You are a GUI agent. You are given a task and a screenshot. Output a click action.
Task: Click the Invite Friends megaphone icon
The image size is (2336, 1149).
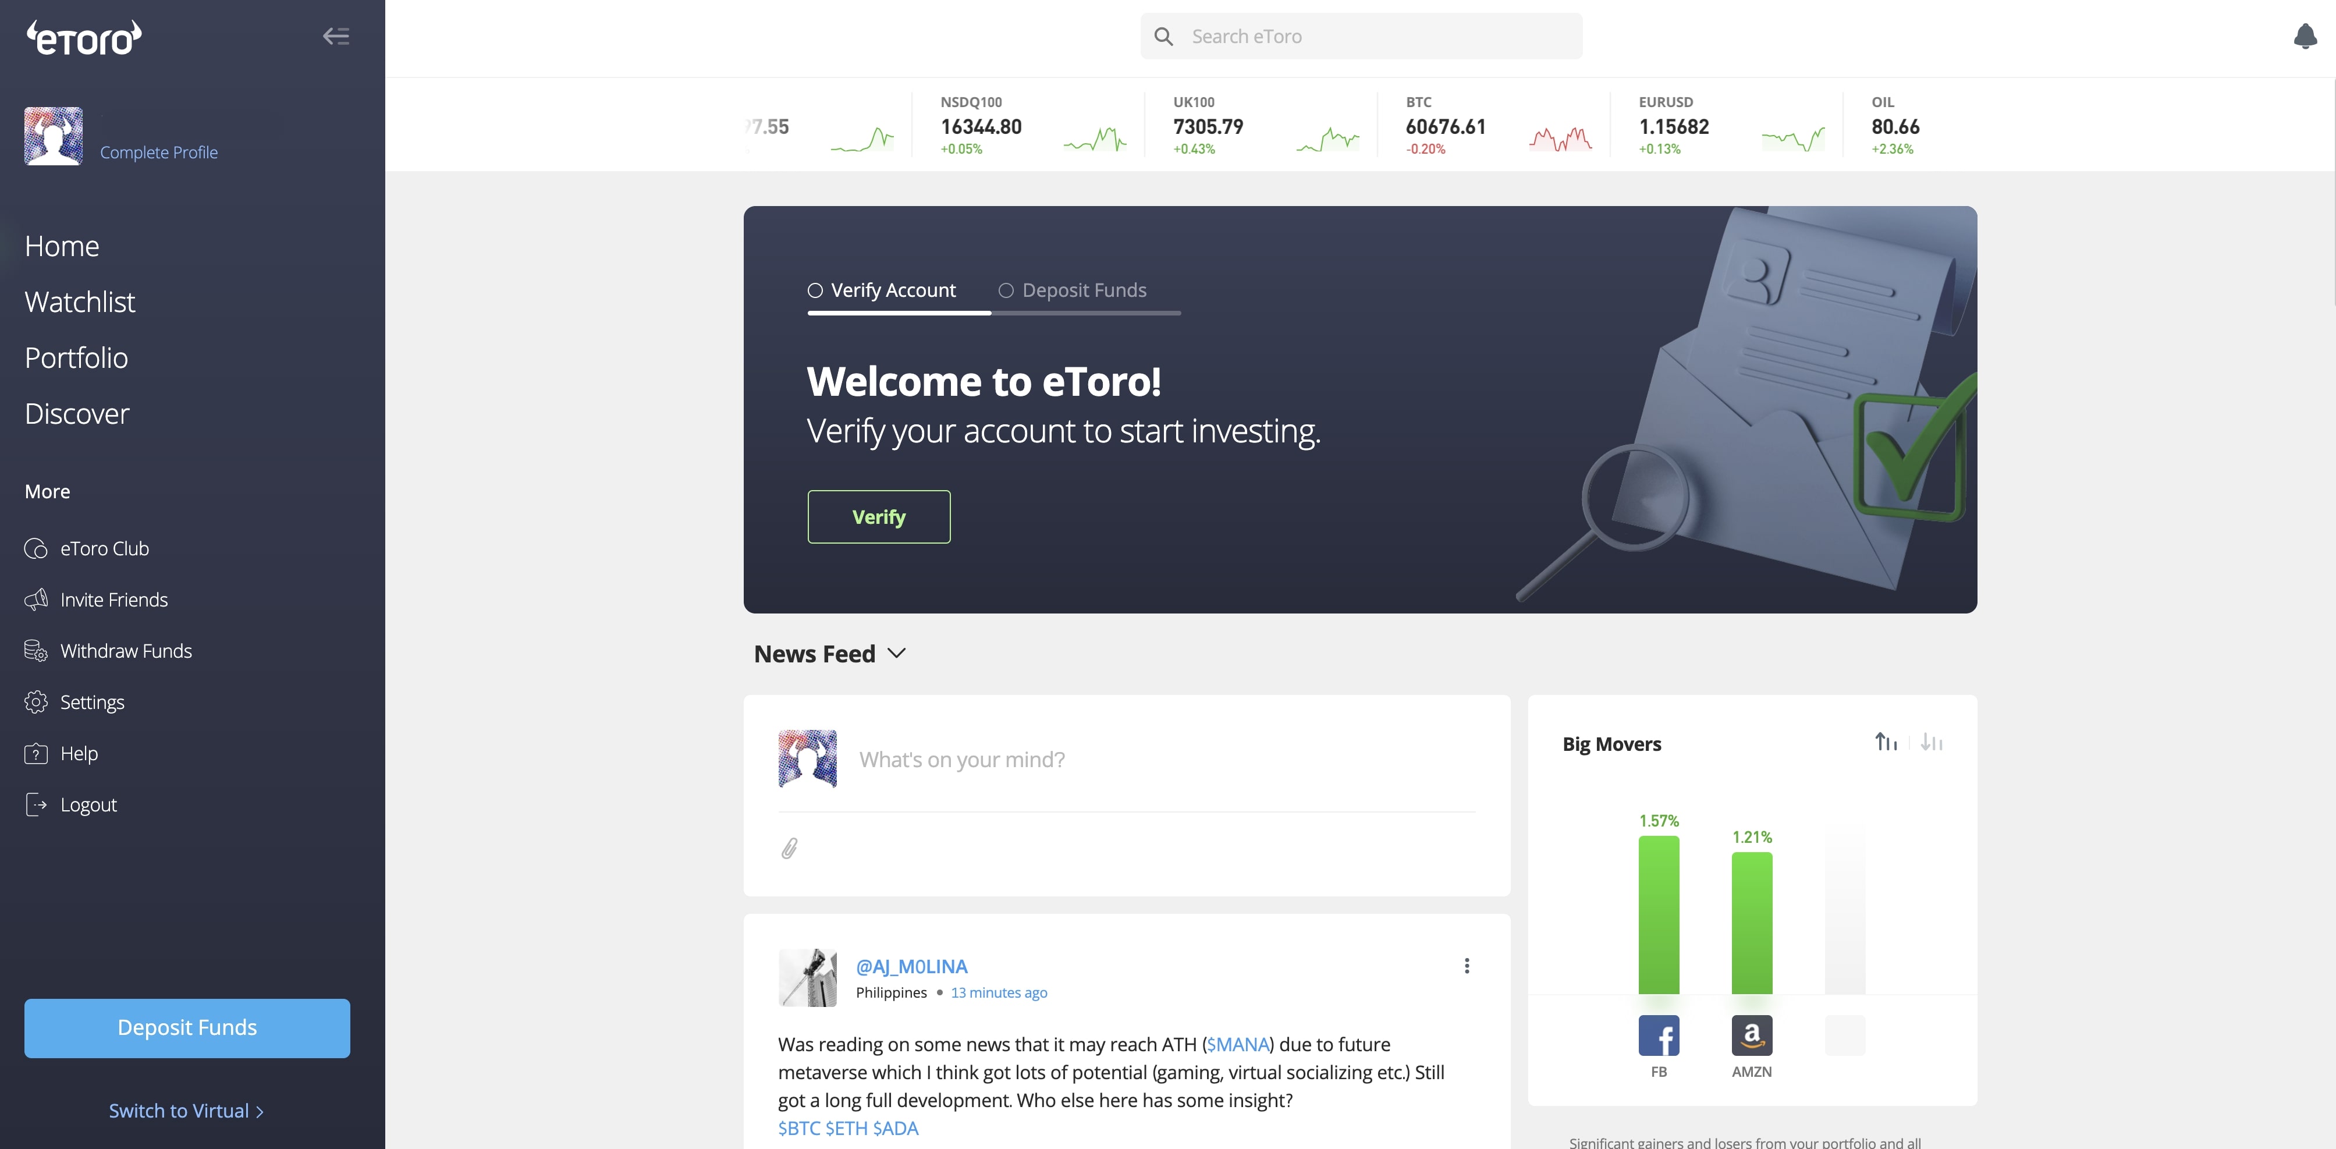tap(36, 600)
